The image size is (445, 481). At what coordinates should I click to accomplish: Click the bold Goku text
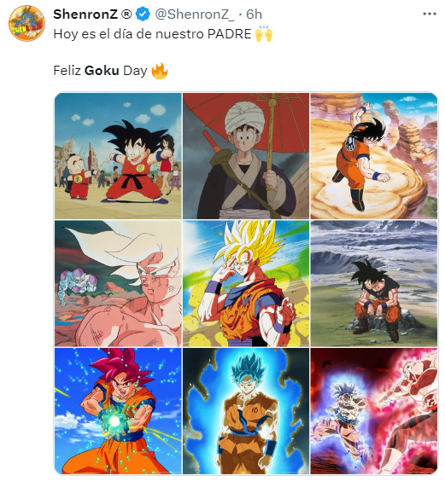point(102,71)
